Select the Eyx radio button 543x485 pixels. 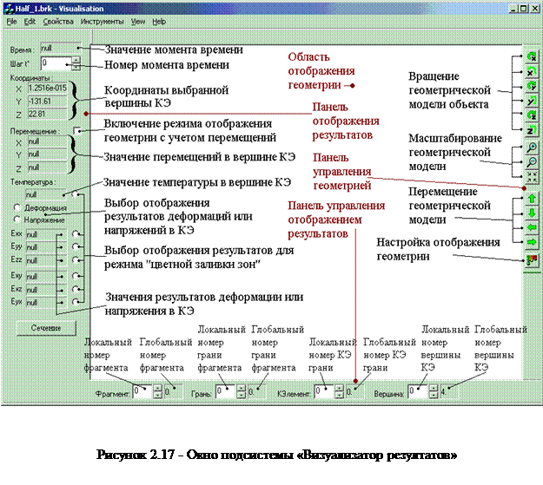75,302
